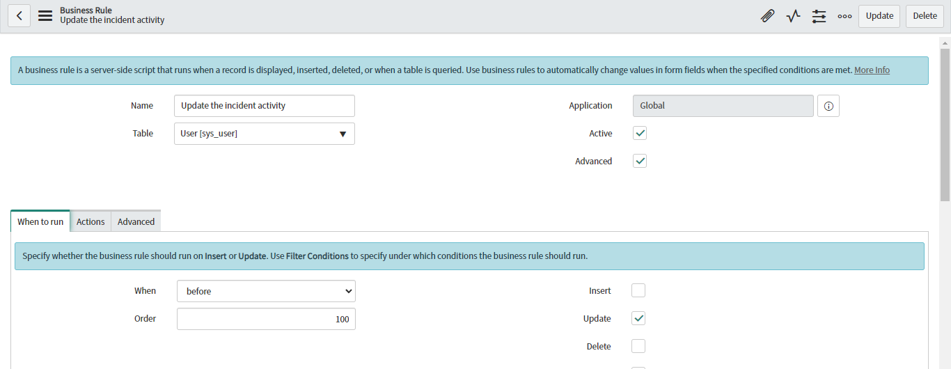This screenshot has height=369, width=951.
Task: Personalize form with the sliders icon
Action: (x=819, y=16)
